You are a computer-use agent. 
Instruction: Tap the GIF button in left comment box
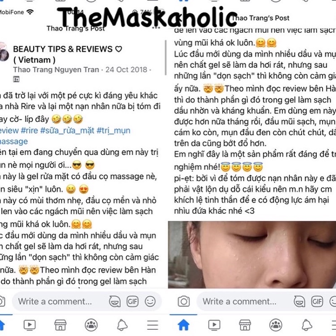click(132, 302)
